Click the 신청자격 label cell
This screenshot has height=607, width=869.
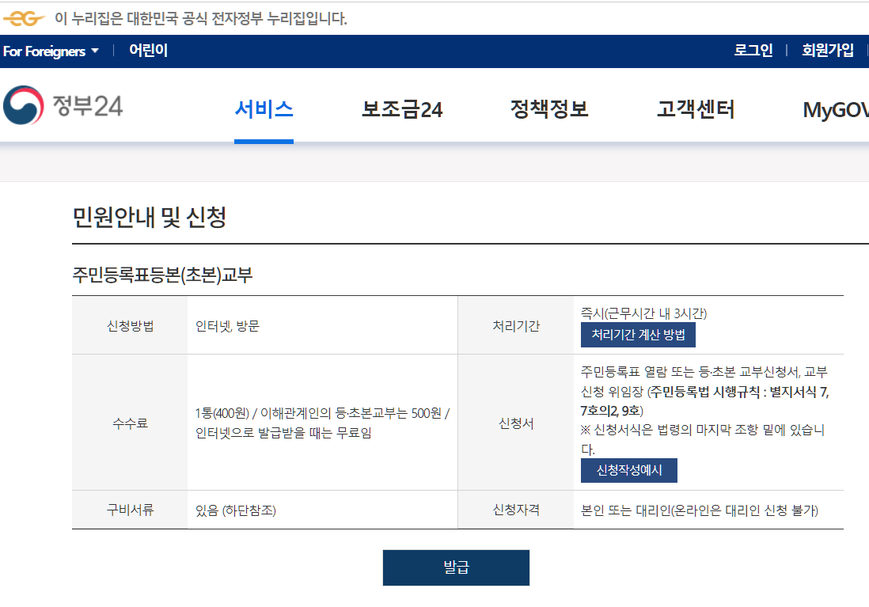pos(516,510)
